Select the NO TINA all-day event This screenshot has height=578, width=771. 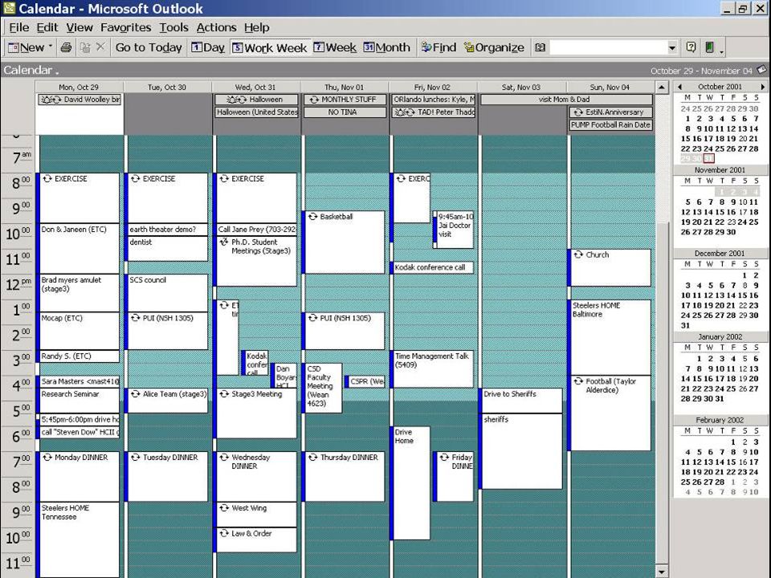(x=345, y=112)
